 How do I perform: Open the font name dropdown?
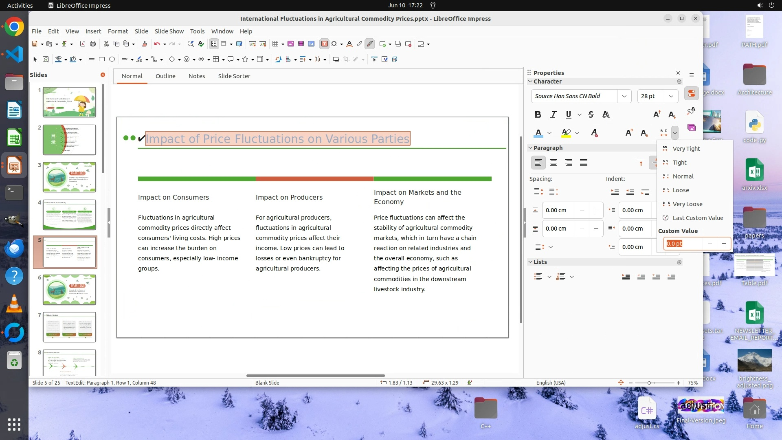coord(624,96)
